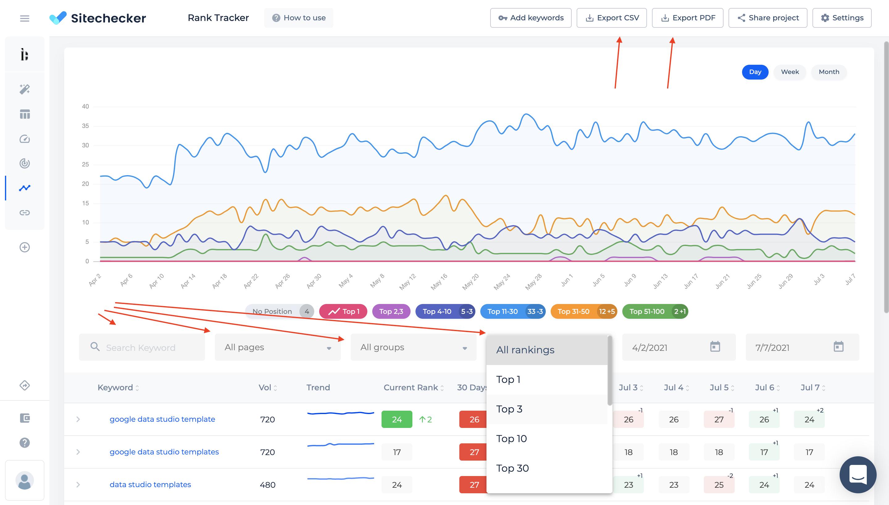Toggle the Top 4-10 chart series
889x505 pixels.
point(445,311)
